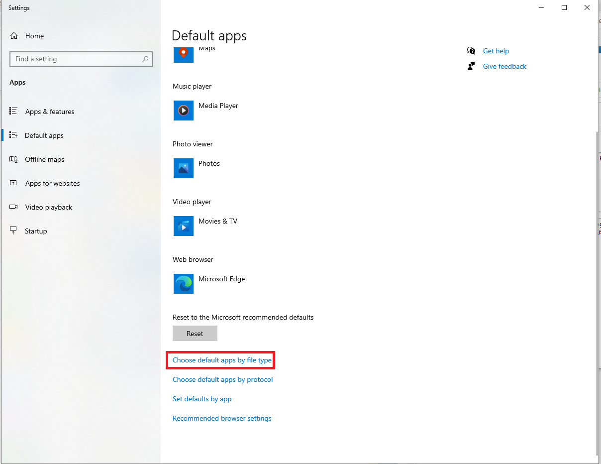
Task: Click the Maps app icon
Action: click(x=184, y=54)
